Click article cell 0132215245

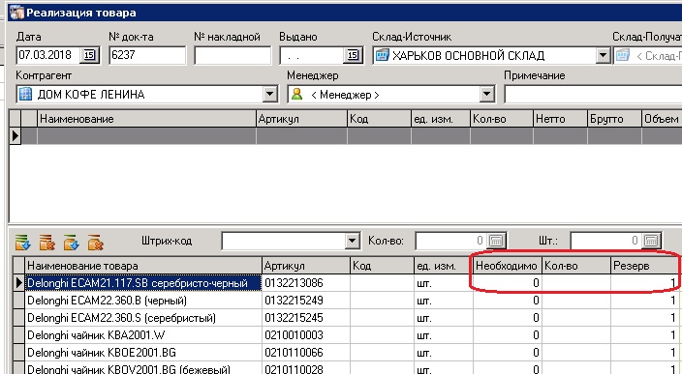click(306, 318)
